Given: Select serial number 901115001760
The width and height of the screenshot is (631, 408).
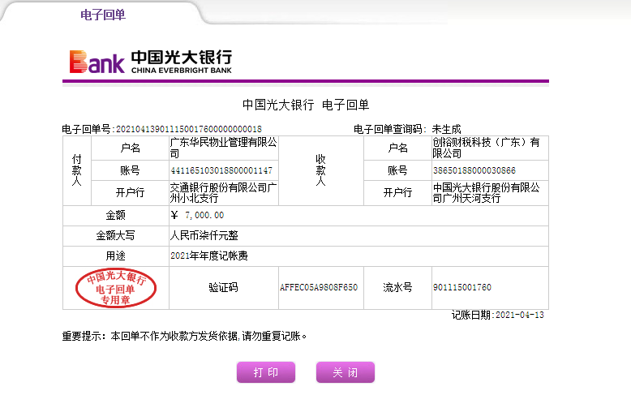Looking at the screenshot, I should click(462, 287).
